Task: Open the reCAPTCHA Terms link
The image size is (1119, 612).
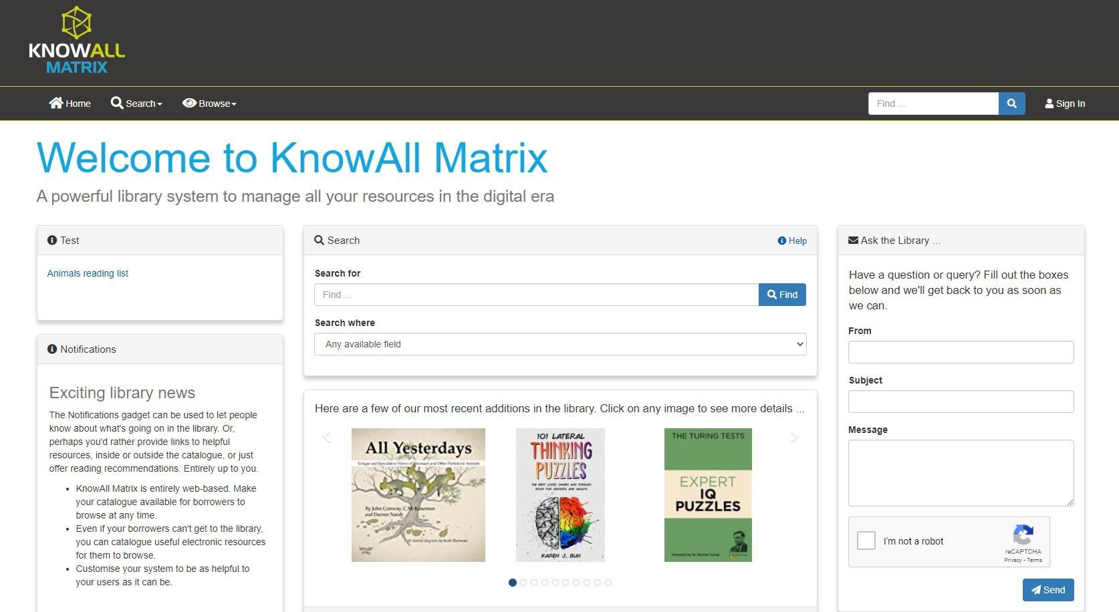Action: [1035, 560]
